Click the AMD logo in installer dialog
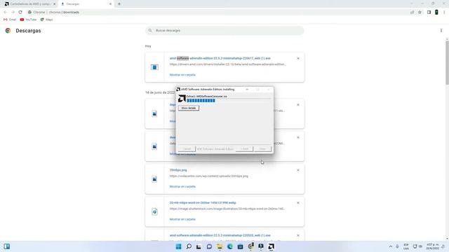The width and height of the screenshot is (449, 252). pos(182,99)
